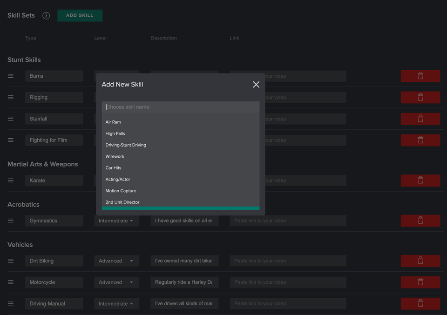Open the level dropdown for Motorcycle
Screen dimensions: 447x315
pyautogui.click(x=116, y=282)
